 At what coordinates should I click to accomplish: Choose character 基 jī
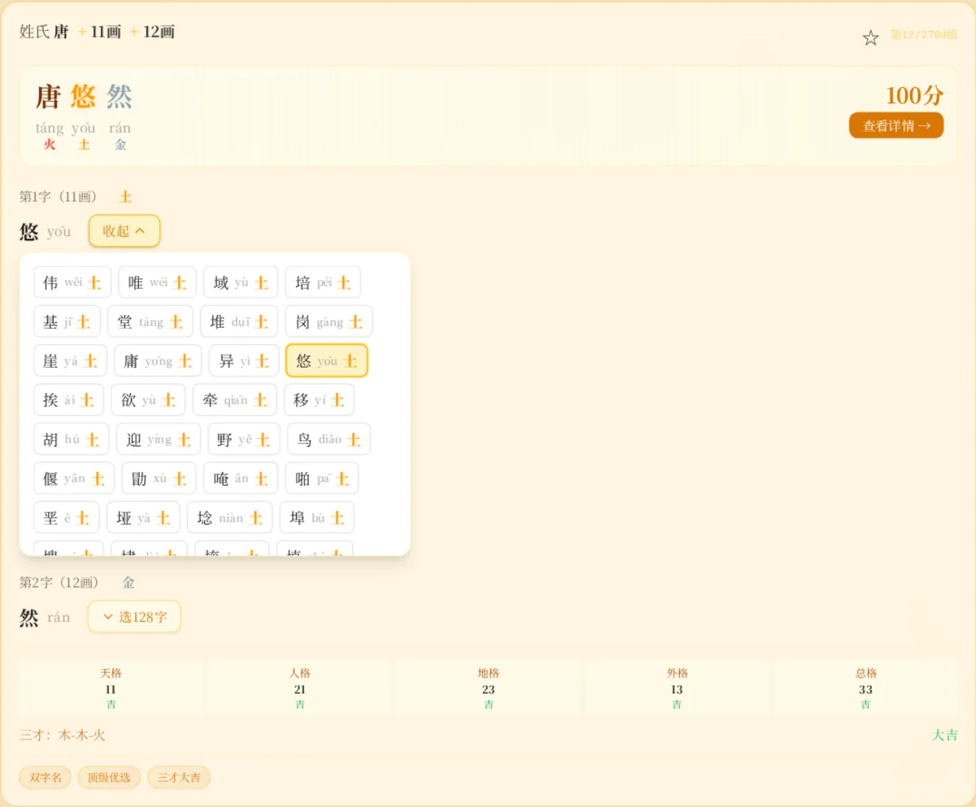[x=67, y=321]
